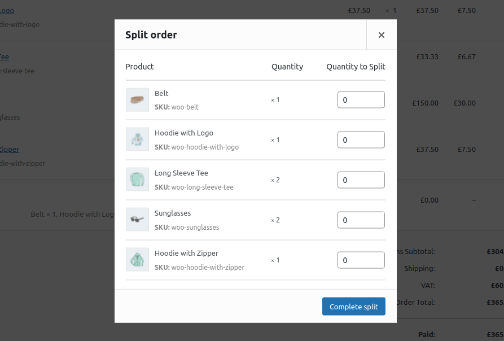
Task: Click the Belt product thumbnail
Action: pos(137,99)
